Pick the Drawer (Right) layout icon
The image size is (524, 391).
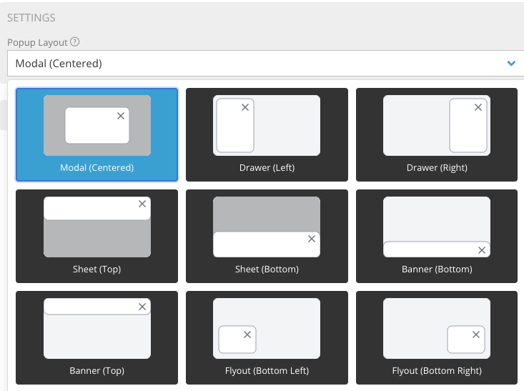click(x=437, y=125)
